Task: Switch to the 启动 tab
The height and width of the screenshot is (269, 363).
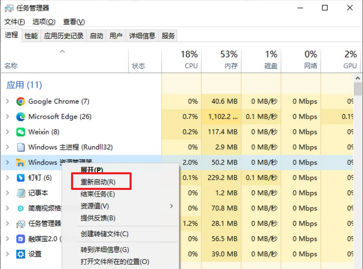Action: tap(96, 36)
